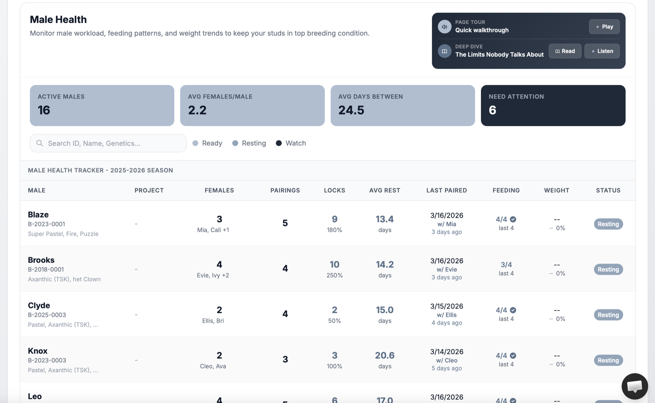Viewport: 655px width, 403px height.
Task: Click Knox's feeding verified checkmark icon
Action: pos(513,356)
